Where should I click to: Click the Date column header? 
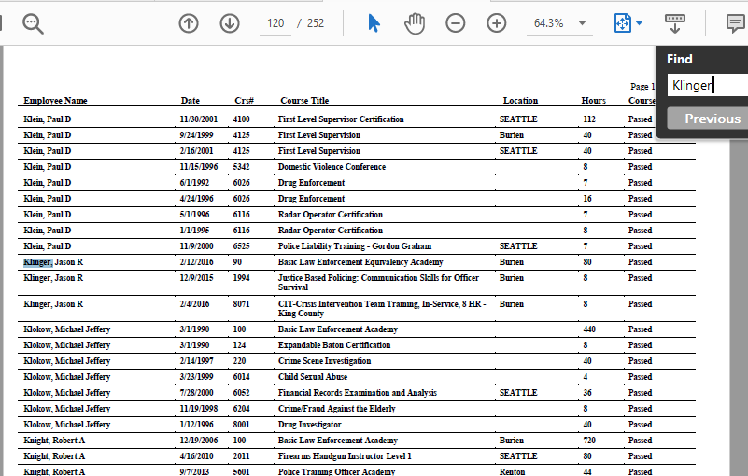(x=190, y=101)
